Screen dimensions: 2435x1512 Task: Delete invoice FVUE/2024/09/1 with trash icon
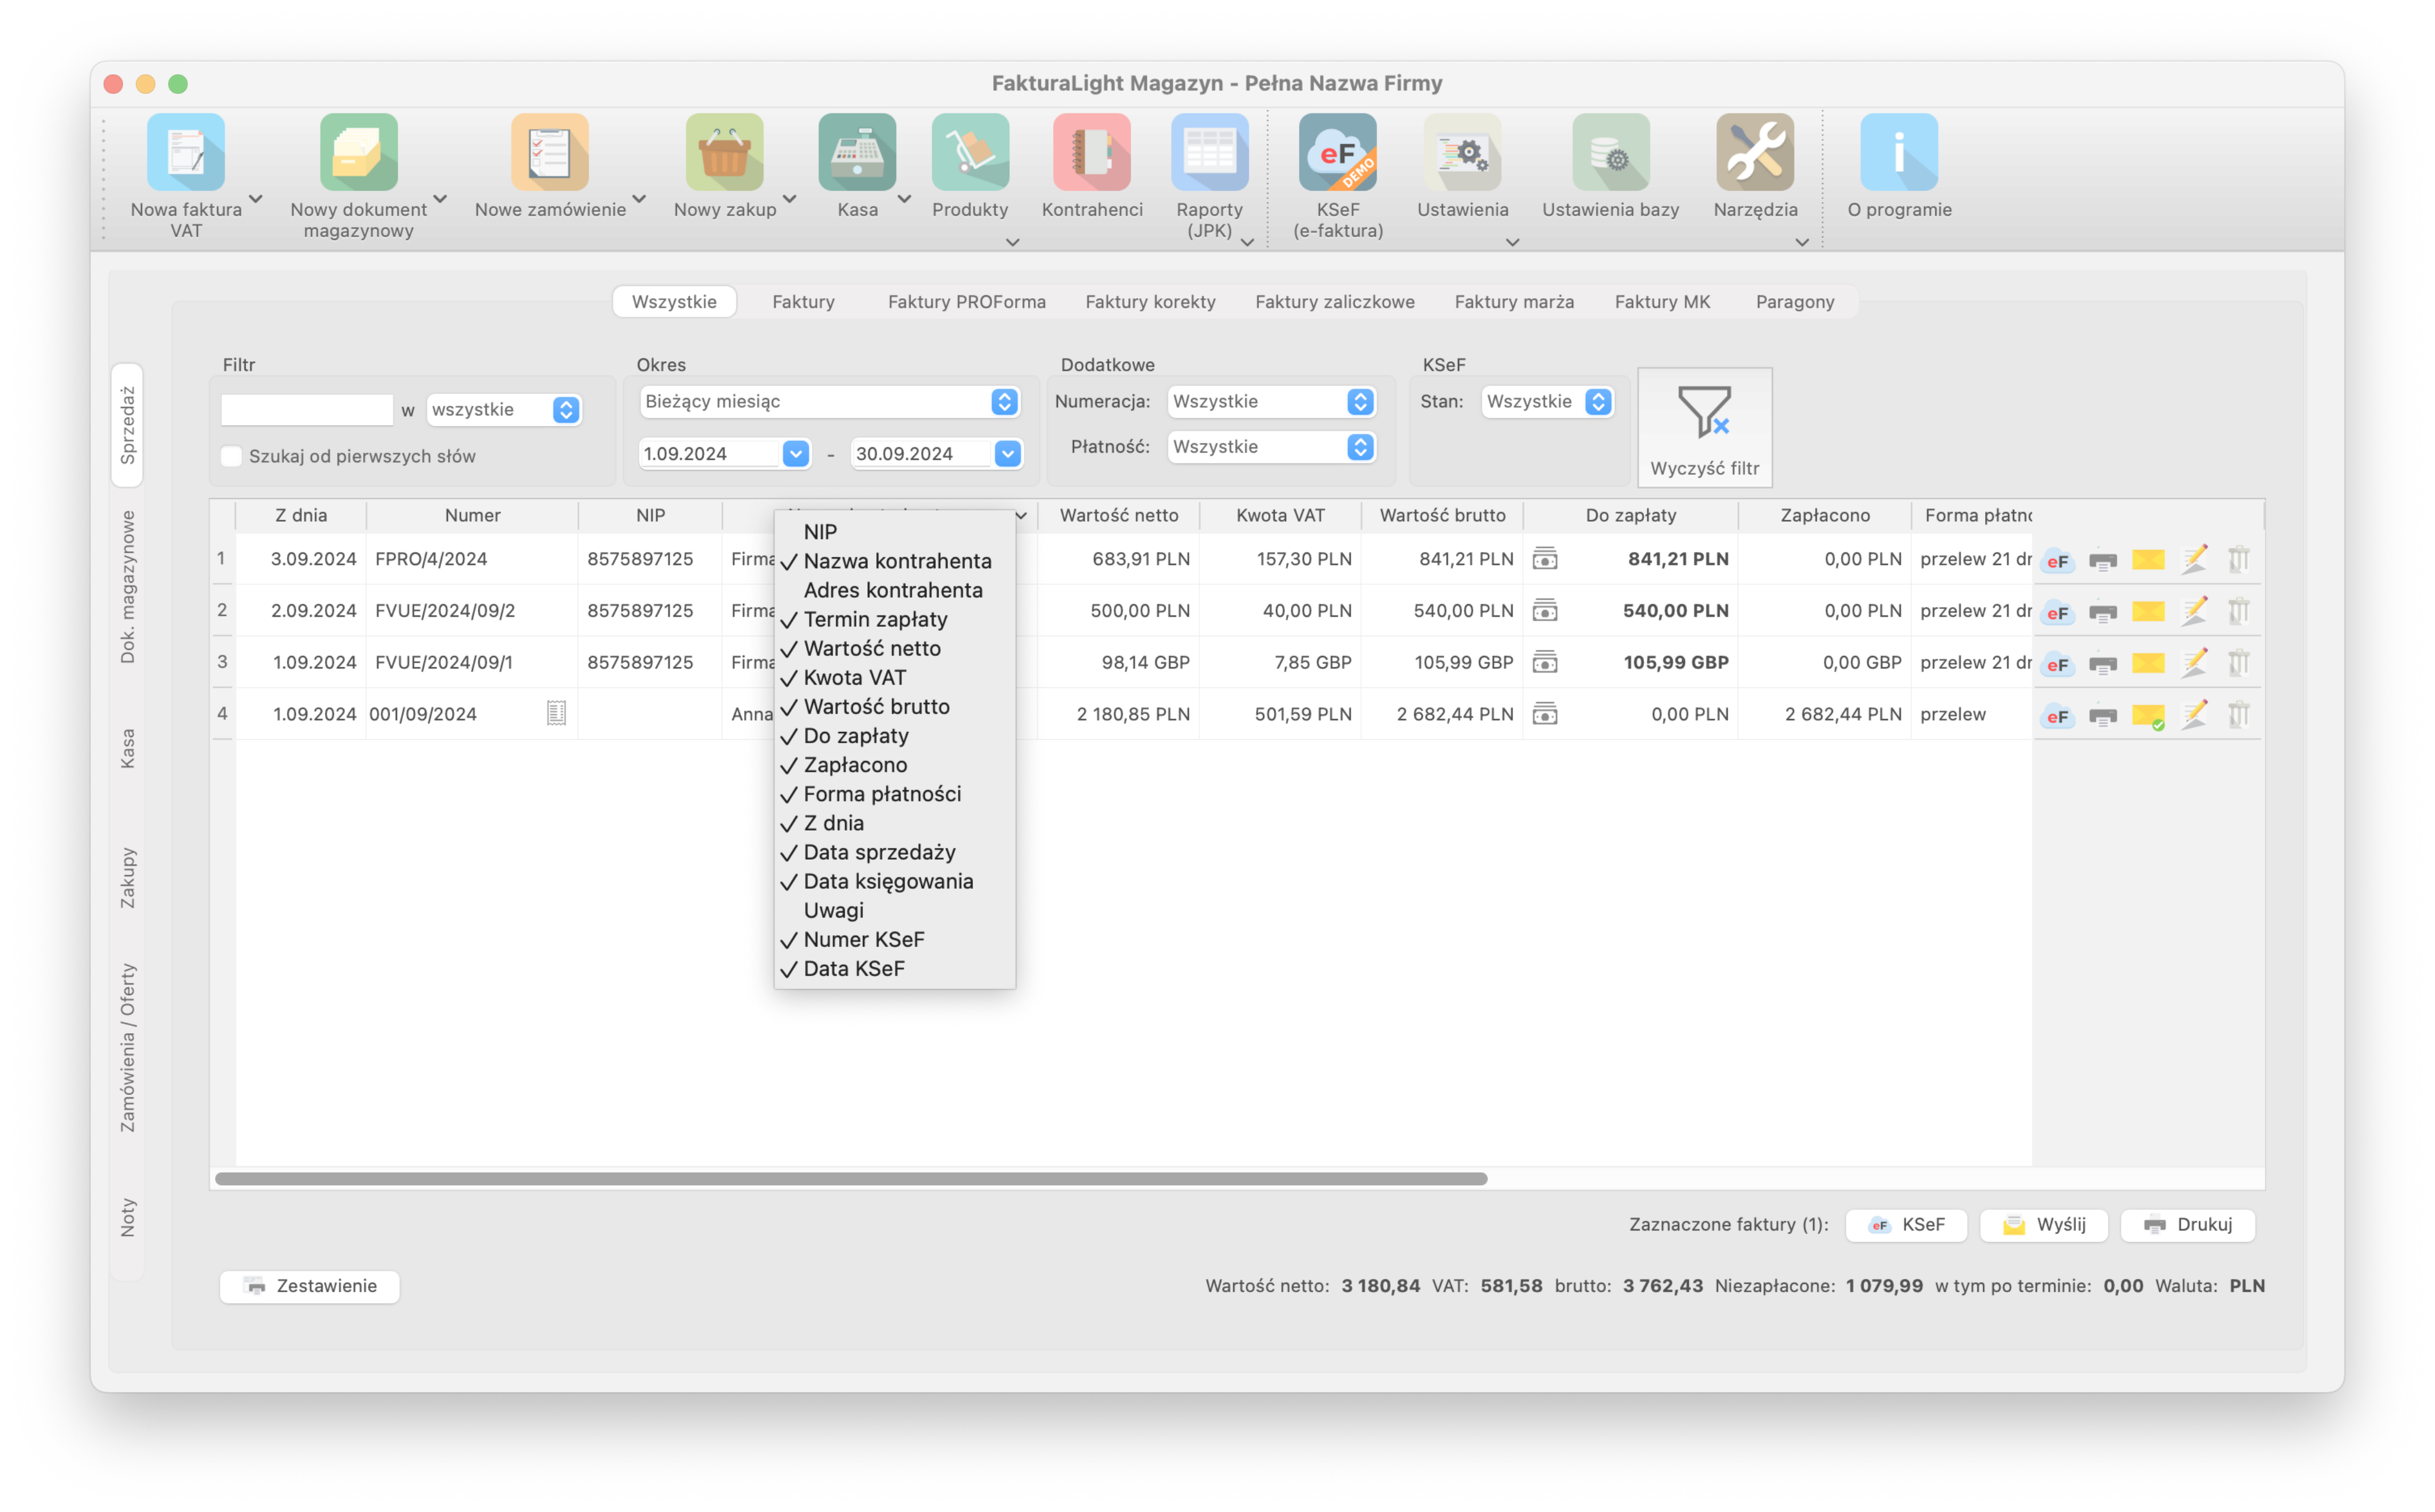point(2238,662)
